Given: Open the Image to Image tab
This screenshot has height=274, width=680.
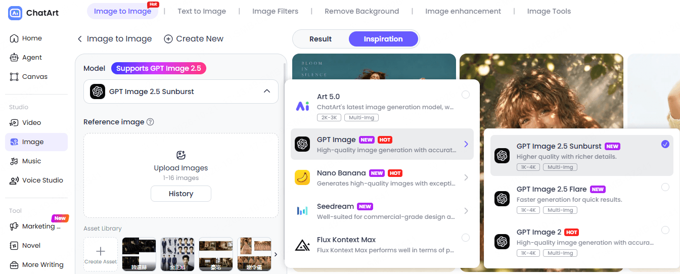Looking at the screenshot, I should pyautogui.click(x=122, y=11).
